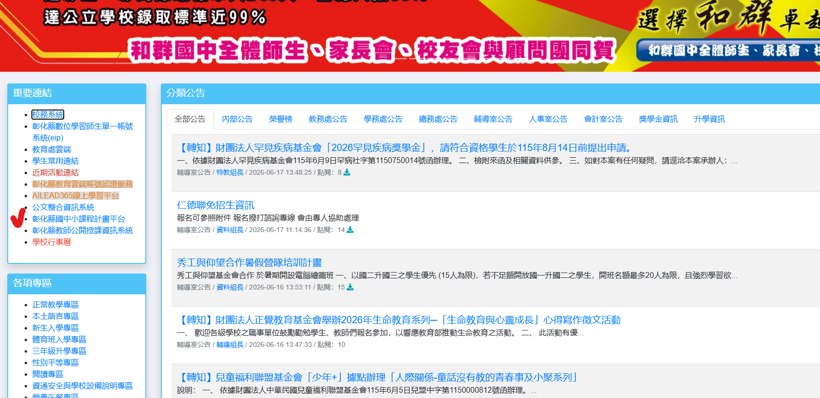Open the 內部公告 tab

237,119
